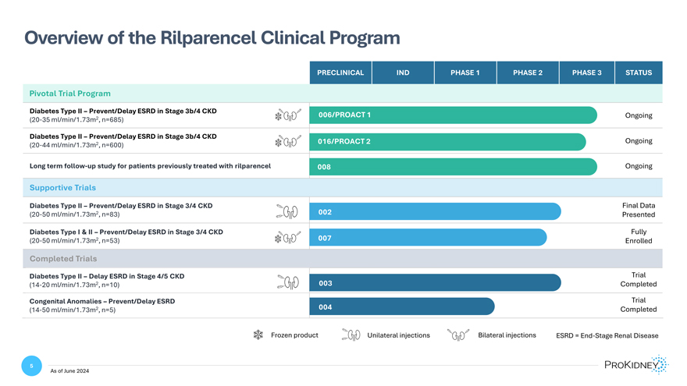Click the Final Data Presented status
This screenshot has height=386, width=687.
click(639, 210)
